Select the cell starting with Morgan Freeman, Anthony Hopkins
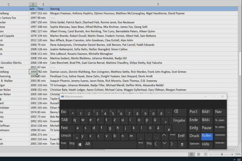This screenshot has width=242, height=161. [x=144, y=13]
